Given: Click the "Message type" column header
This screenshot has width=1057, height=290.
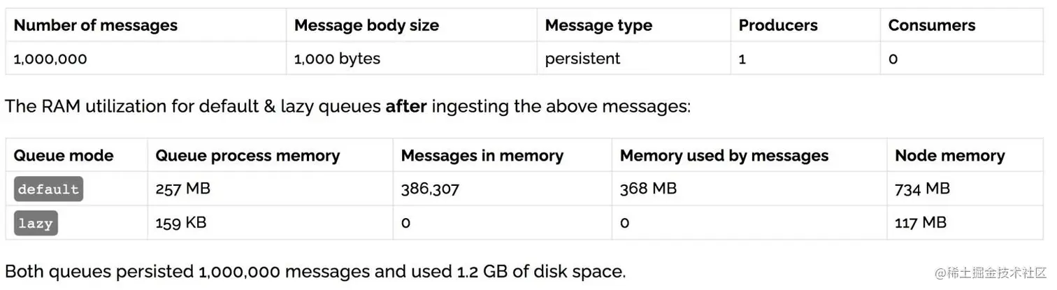Looking at the screenshot, I should pos(598,26).
